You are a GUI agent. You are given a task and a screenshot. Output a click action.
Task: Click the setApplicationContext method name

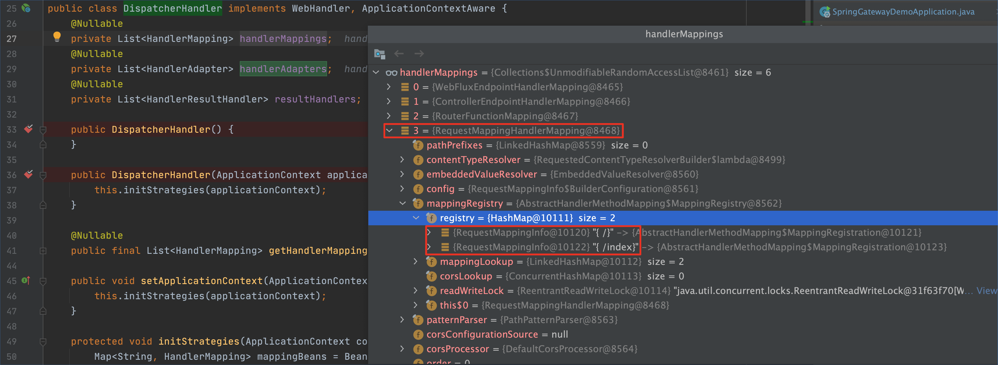click(201, 281)
